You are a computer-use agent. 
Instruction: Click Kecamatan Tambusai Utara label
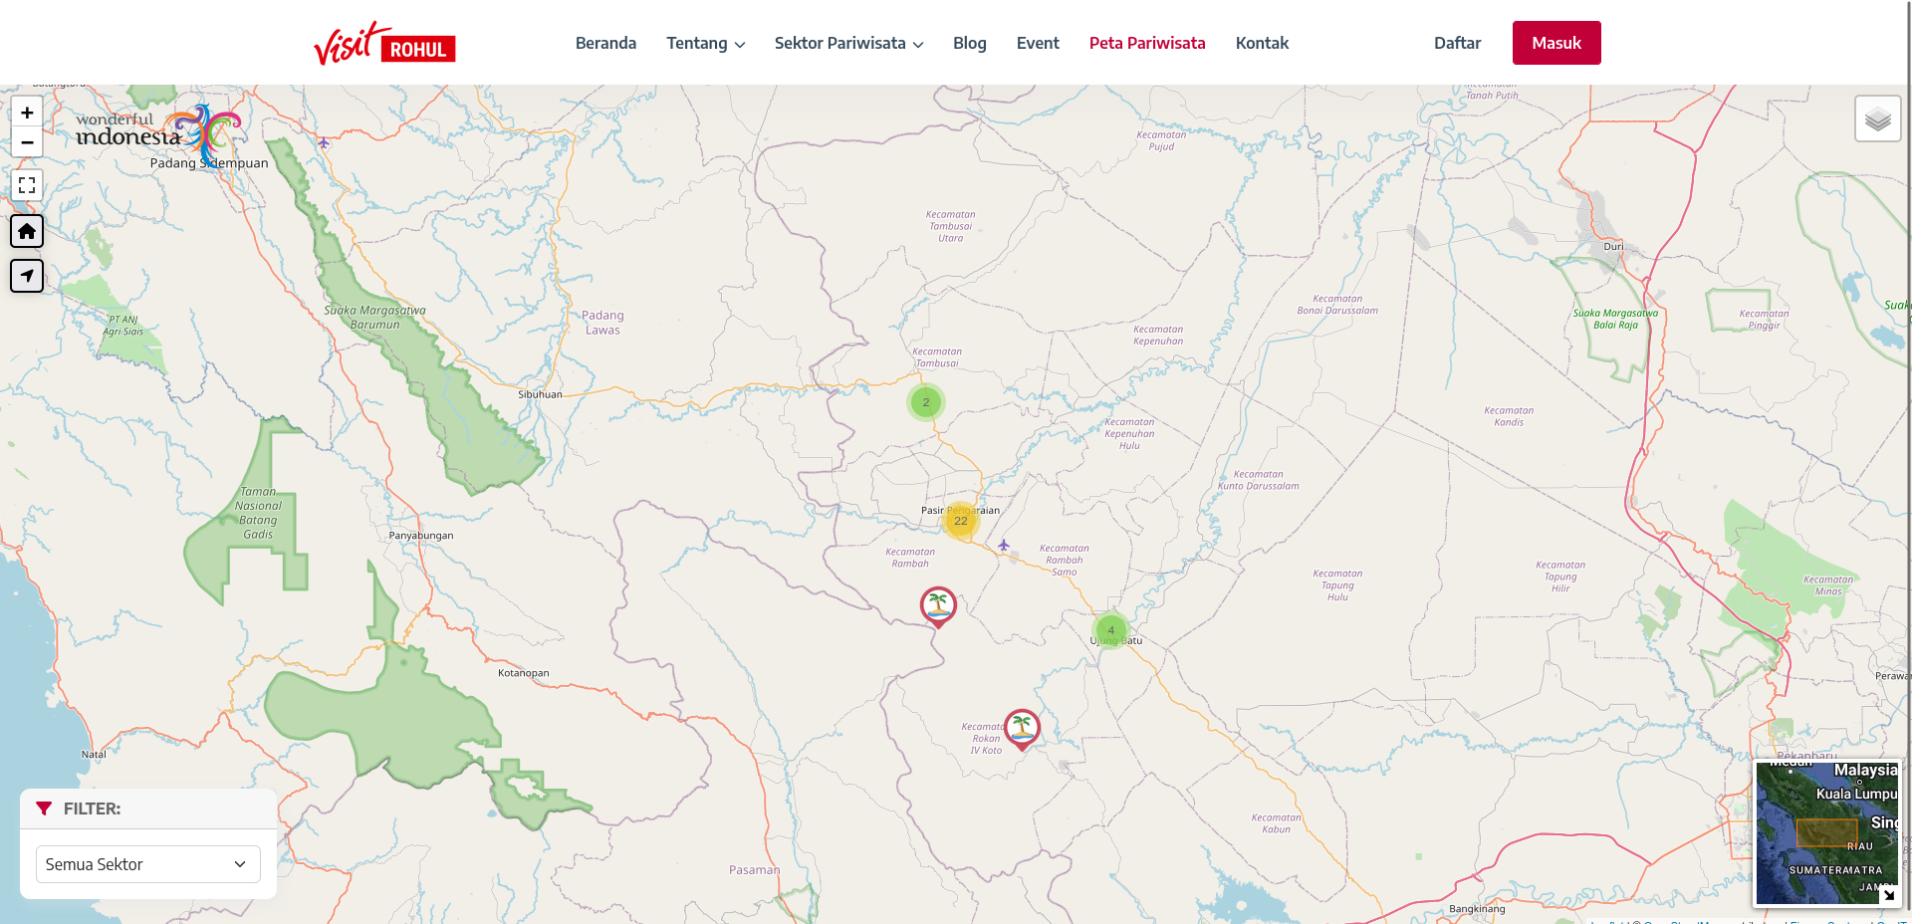(950, 226)
